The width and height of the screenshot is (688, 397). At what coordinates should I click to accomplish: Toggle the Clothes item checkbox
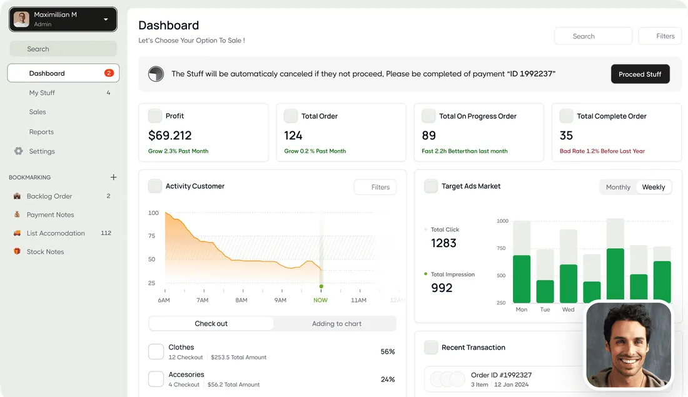point(156,351)
